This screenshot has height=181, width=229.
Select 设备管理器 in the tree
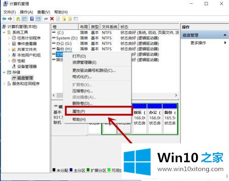coord(27,67)
